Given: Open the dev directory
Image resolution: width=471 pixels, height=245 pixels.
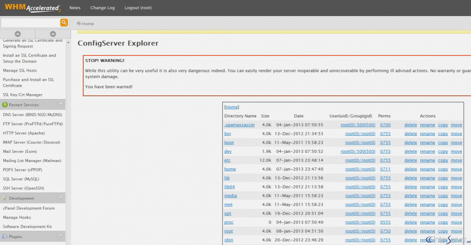Looking at the screenshot, I should (228, 151).
